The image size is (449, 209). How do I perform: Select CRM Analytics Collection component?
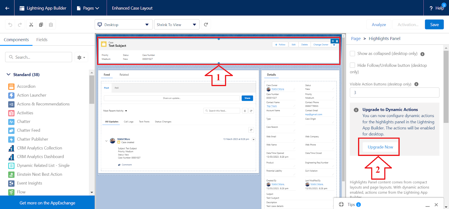(x=40, y=148)
